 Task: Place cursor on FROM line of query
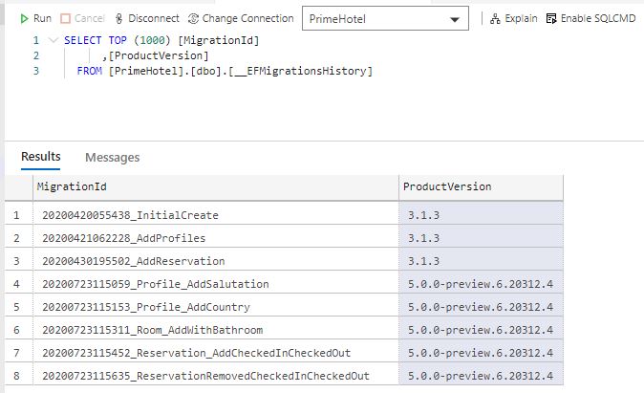tap(225, 71)
